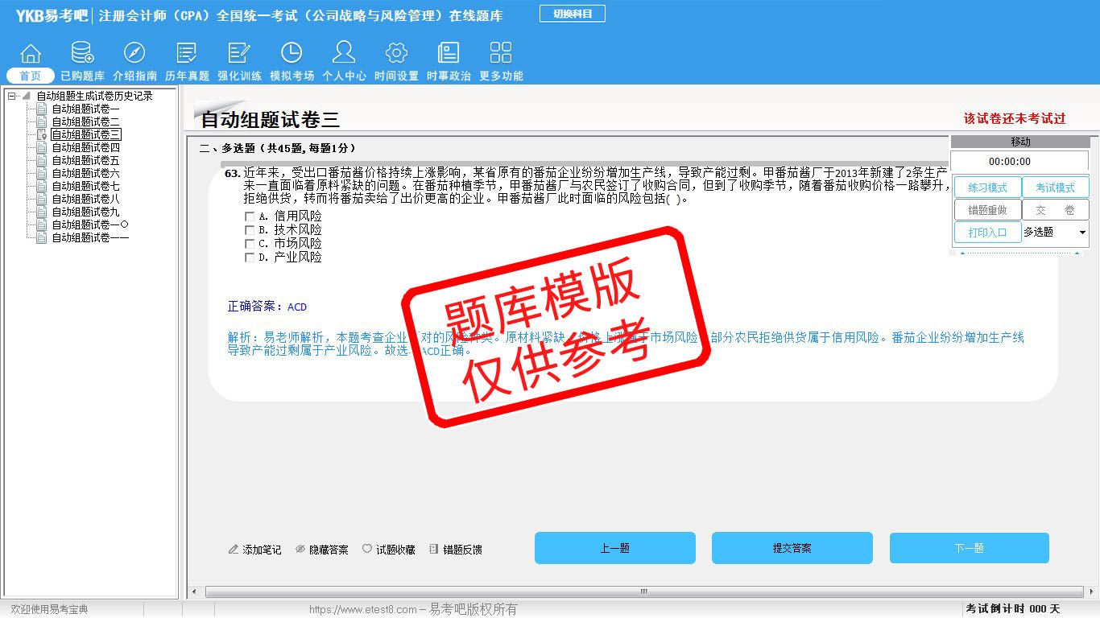
Task: Check option A 信用风险
Action: [x=250, y=216]
